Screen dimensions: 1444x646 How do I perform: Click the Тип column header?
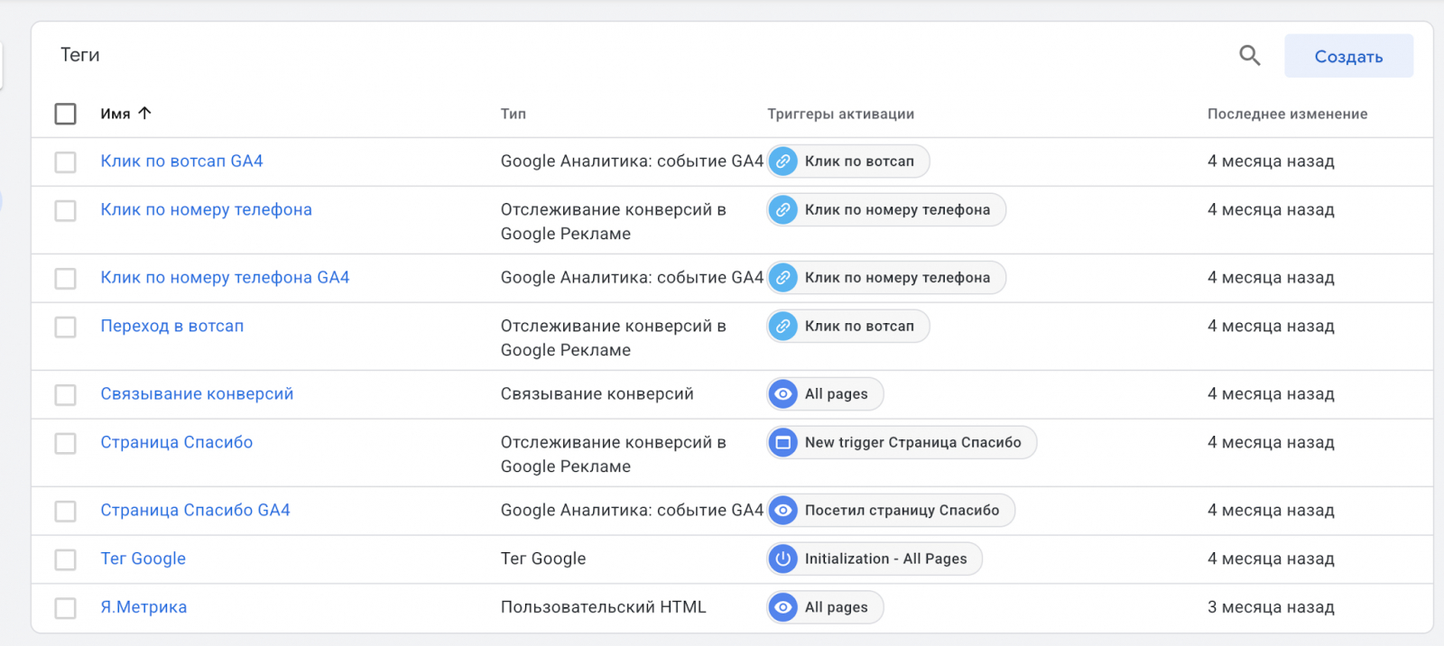(x=514, y=115)
